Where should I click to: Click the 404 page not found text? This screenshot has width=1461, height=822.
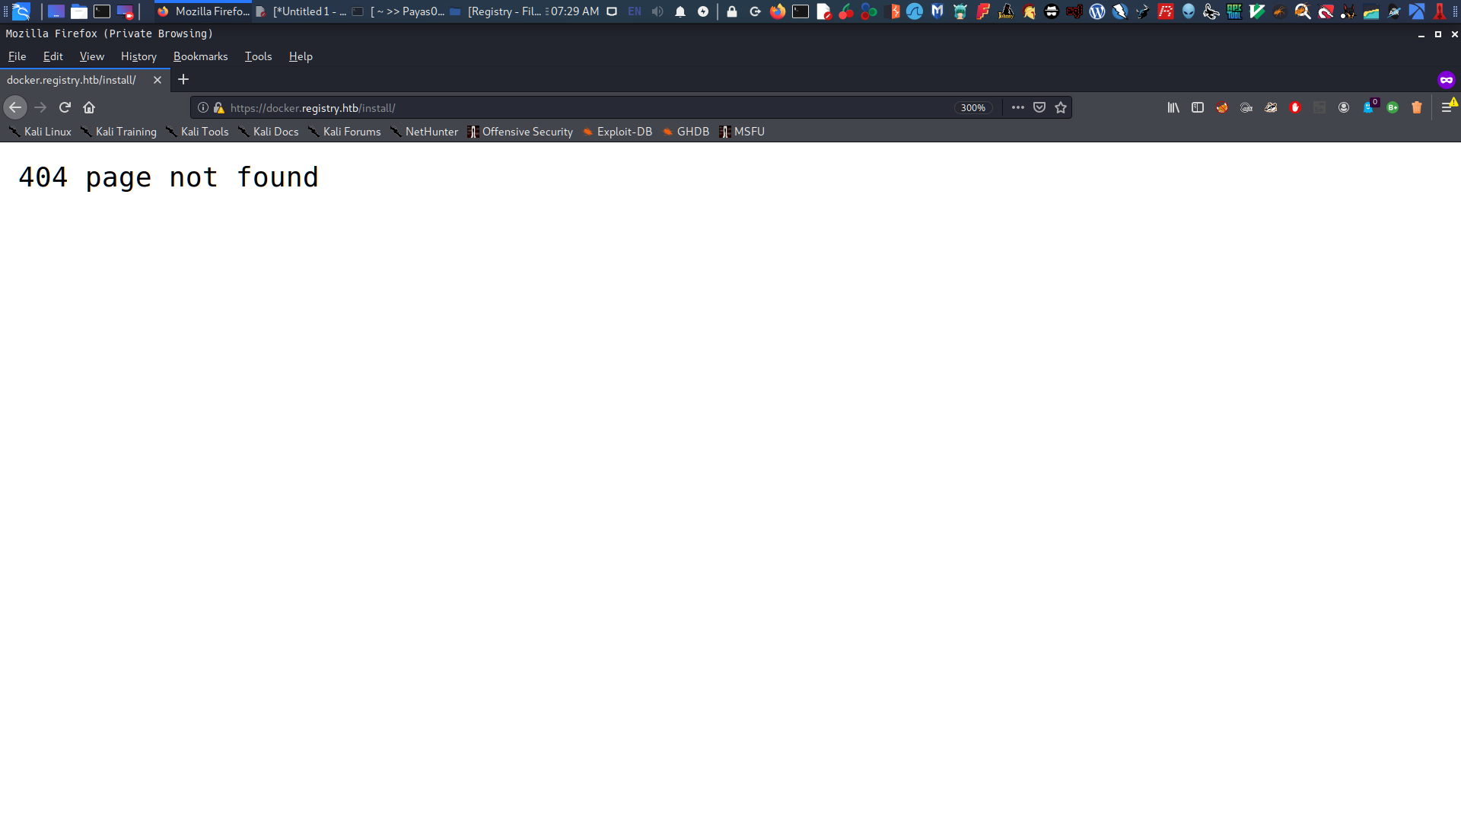[168, 177]
